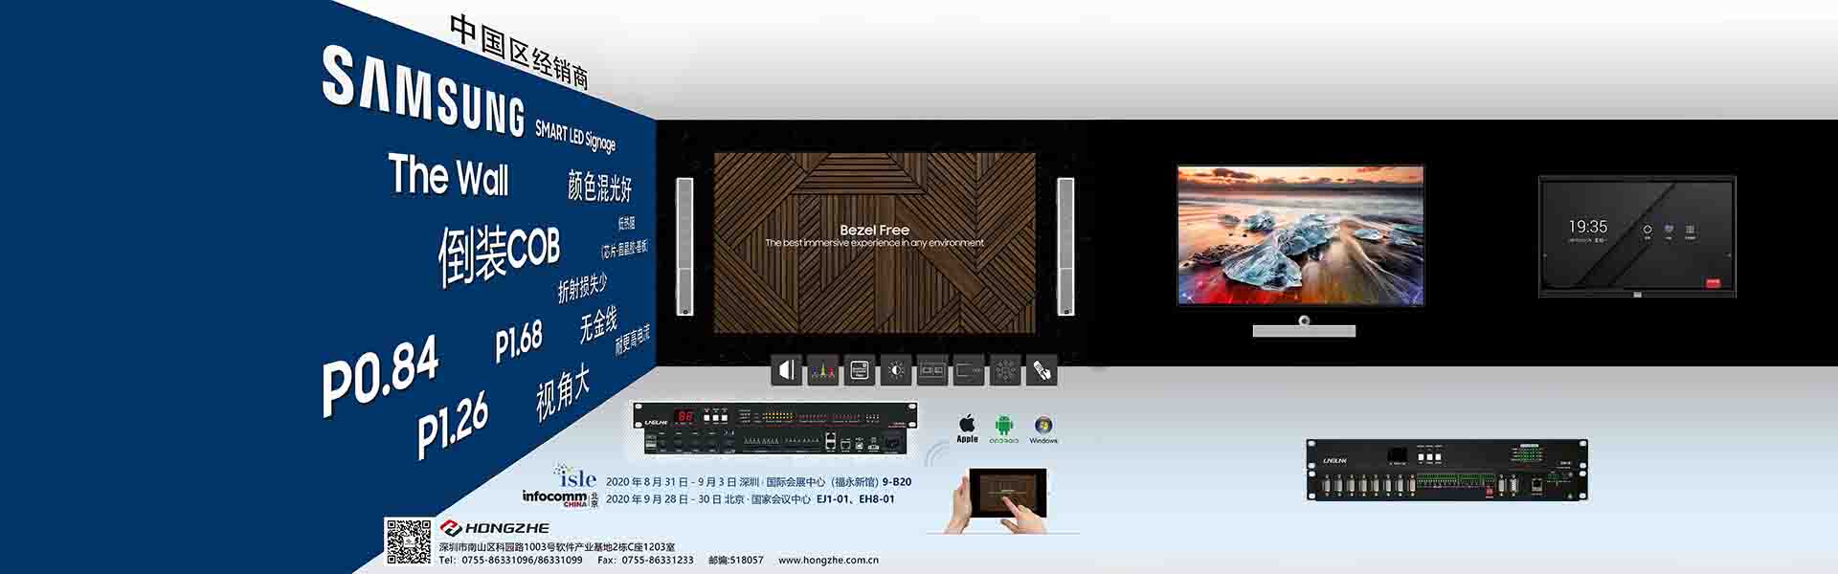Click the Beijing infocomm date line EJ1-01

pos(751,499)
